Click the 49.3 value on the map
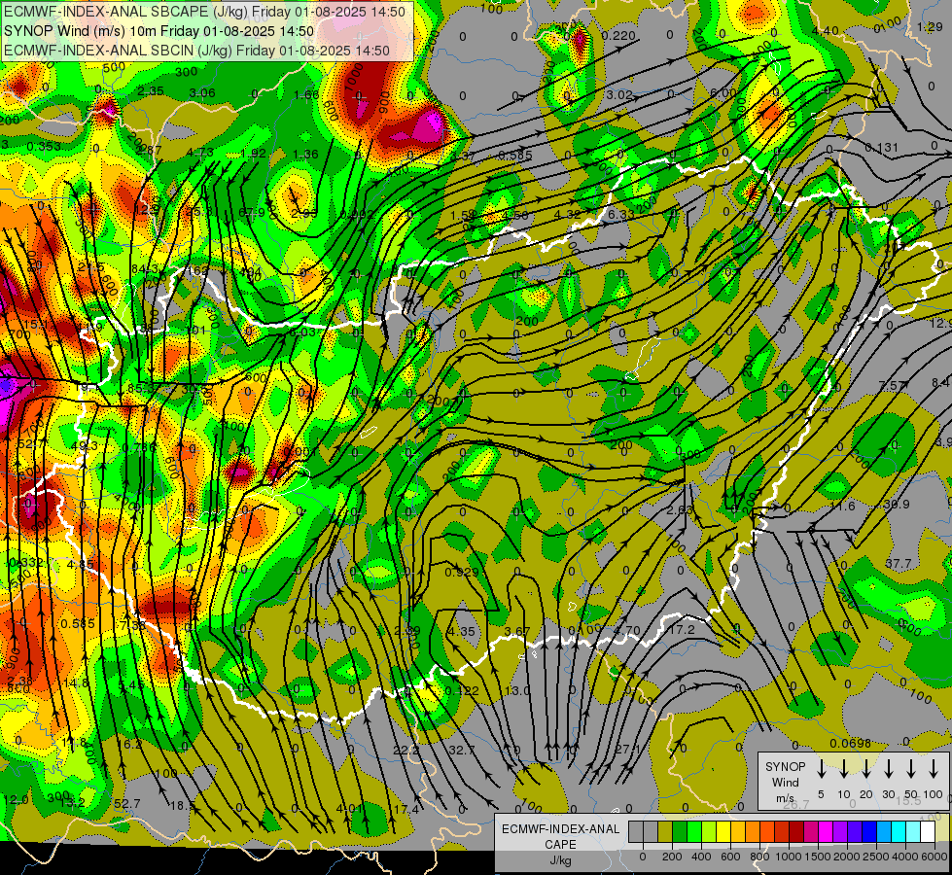Screen dimensions: 952x875 (x=84, y=446)
